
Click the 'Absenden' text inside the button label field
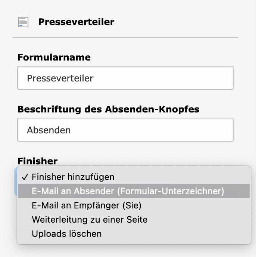click(x=49, y=130)
